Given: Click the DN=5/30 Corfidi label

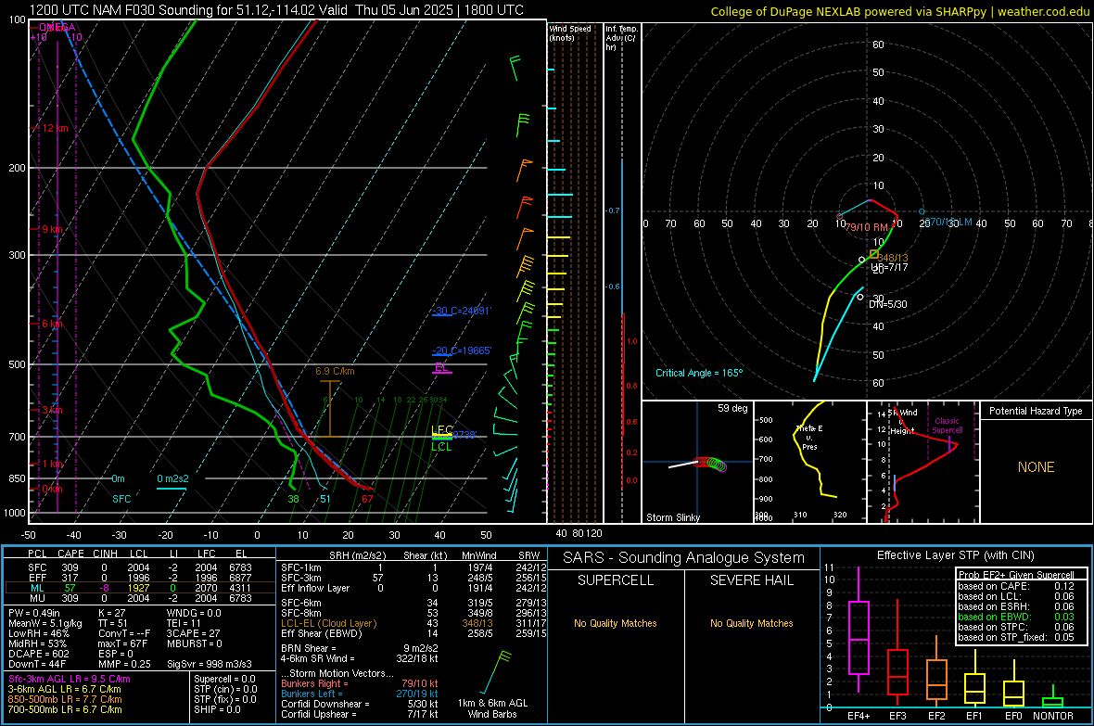Looking at the screenshot, I should [888, 304].
